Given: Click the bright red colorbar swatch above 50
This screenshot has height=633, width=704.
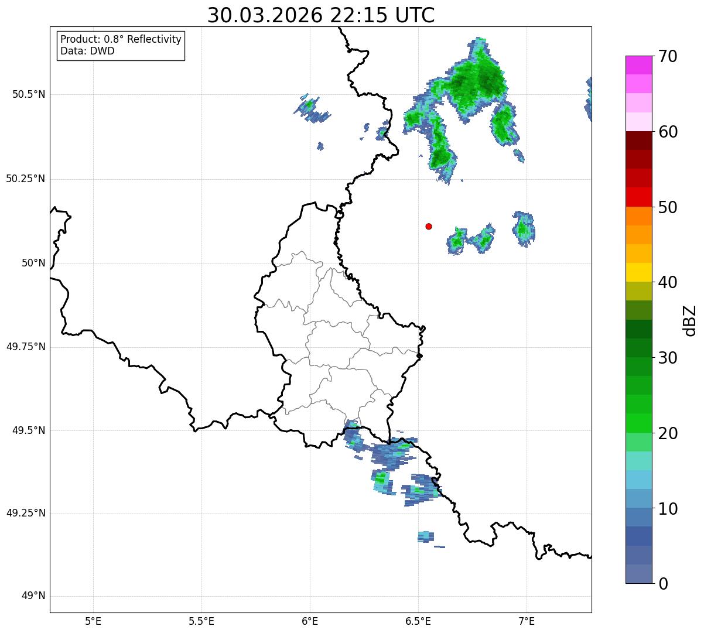Looking at the screenshot, I should point(639,197).
